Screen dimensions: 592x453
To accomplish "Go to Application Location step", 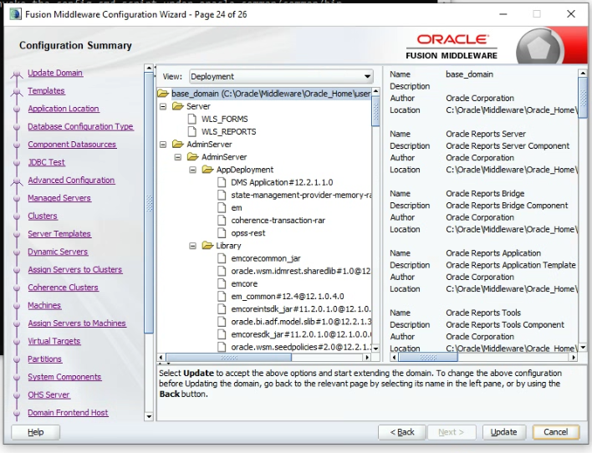I will point(64,109).
